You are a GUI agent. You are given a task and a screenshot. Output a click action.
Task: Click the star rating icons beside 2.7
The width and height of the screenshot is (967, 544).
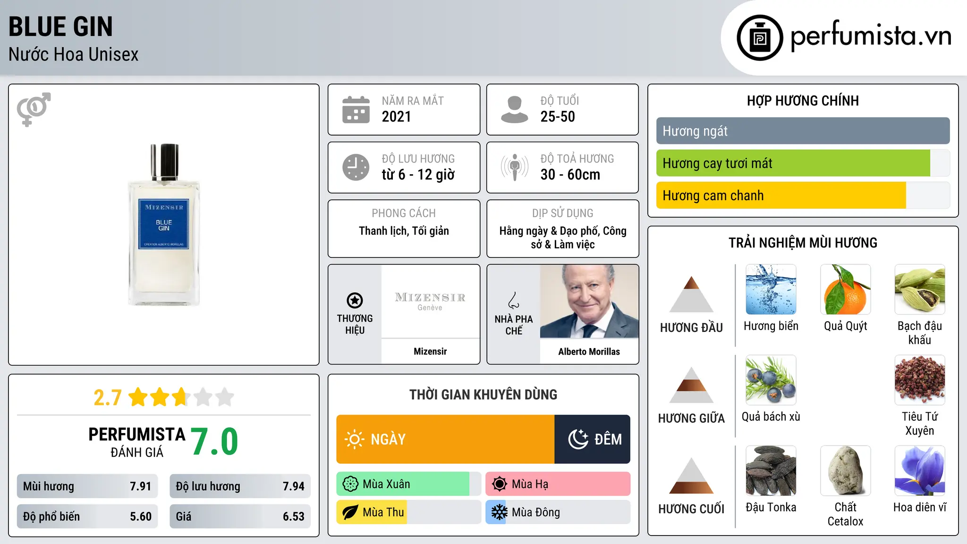click(x=181, y=397)
